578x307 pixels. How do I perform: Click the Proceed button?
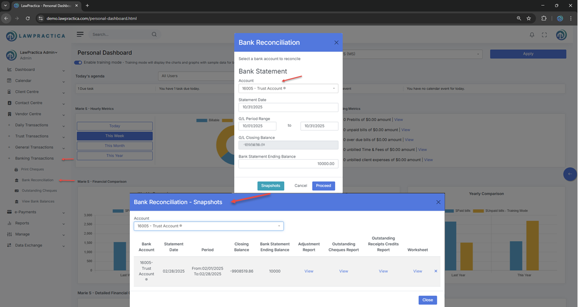point(323,185)
